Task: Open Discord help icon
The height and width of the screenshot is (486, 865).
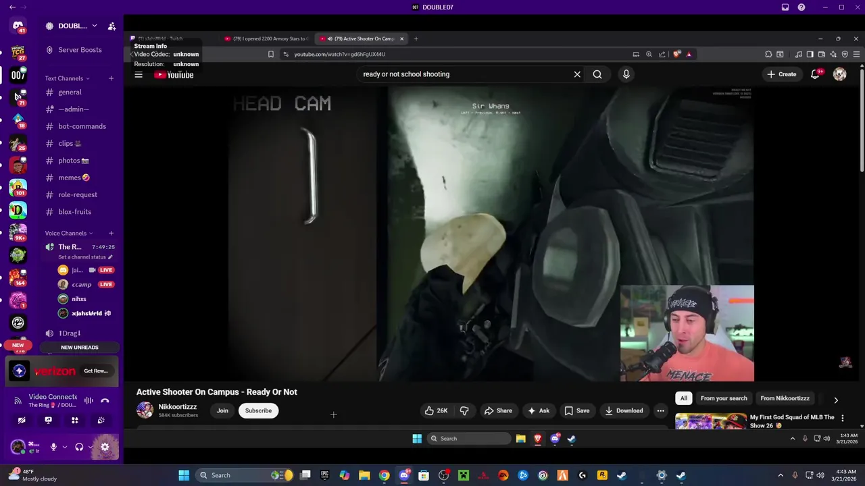Action: tap(801, 7)
